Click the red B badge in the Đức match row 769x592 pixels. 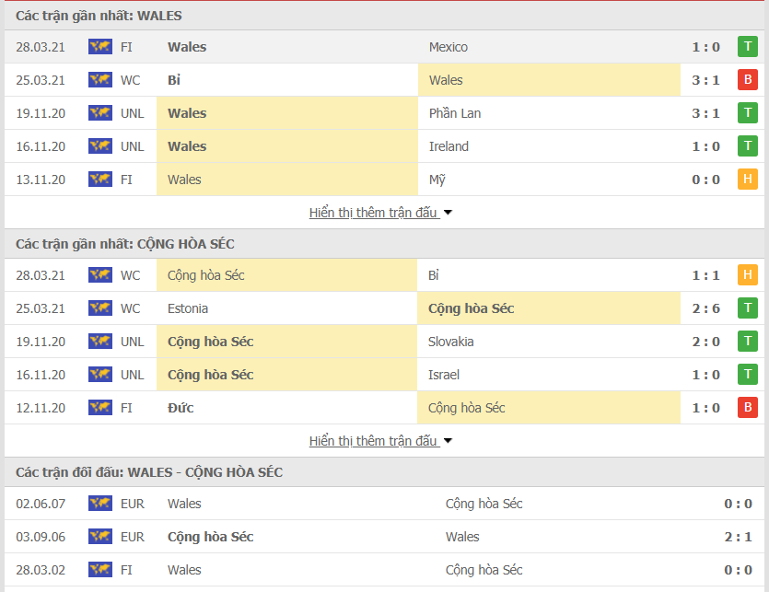pyautogui.click(x=747, y=408)
